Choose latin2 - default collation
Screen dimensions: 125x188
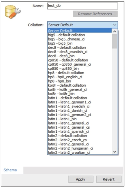[79, 135]
